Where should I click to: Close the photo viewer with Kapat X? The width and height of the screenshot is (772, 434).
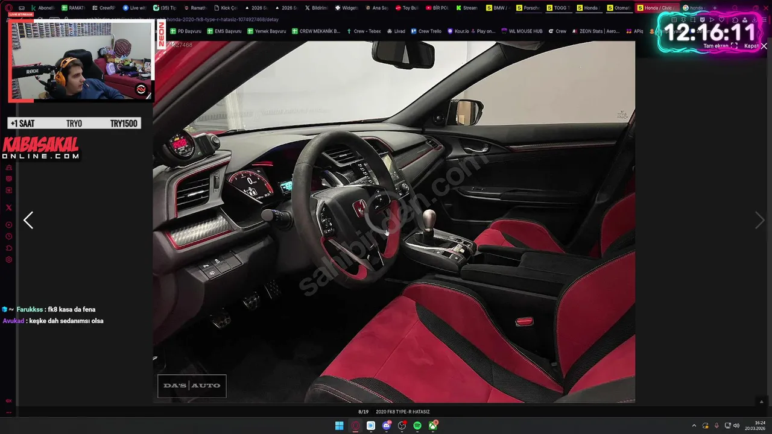click(755, 46)
